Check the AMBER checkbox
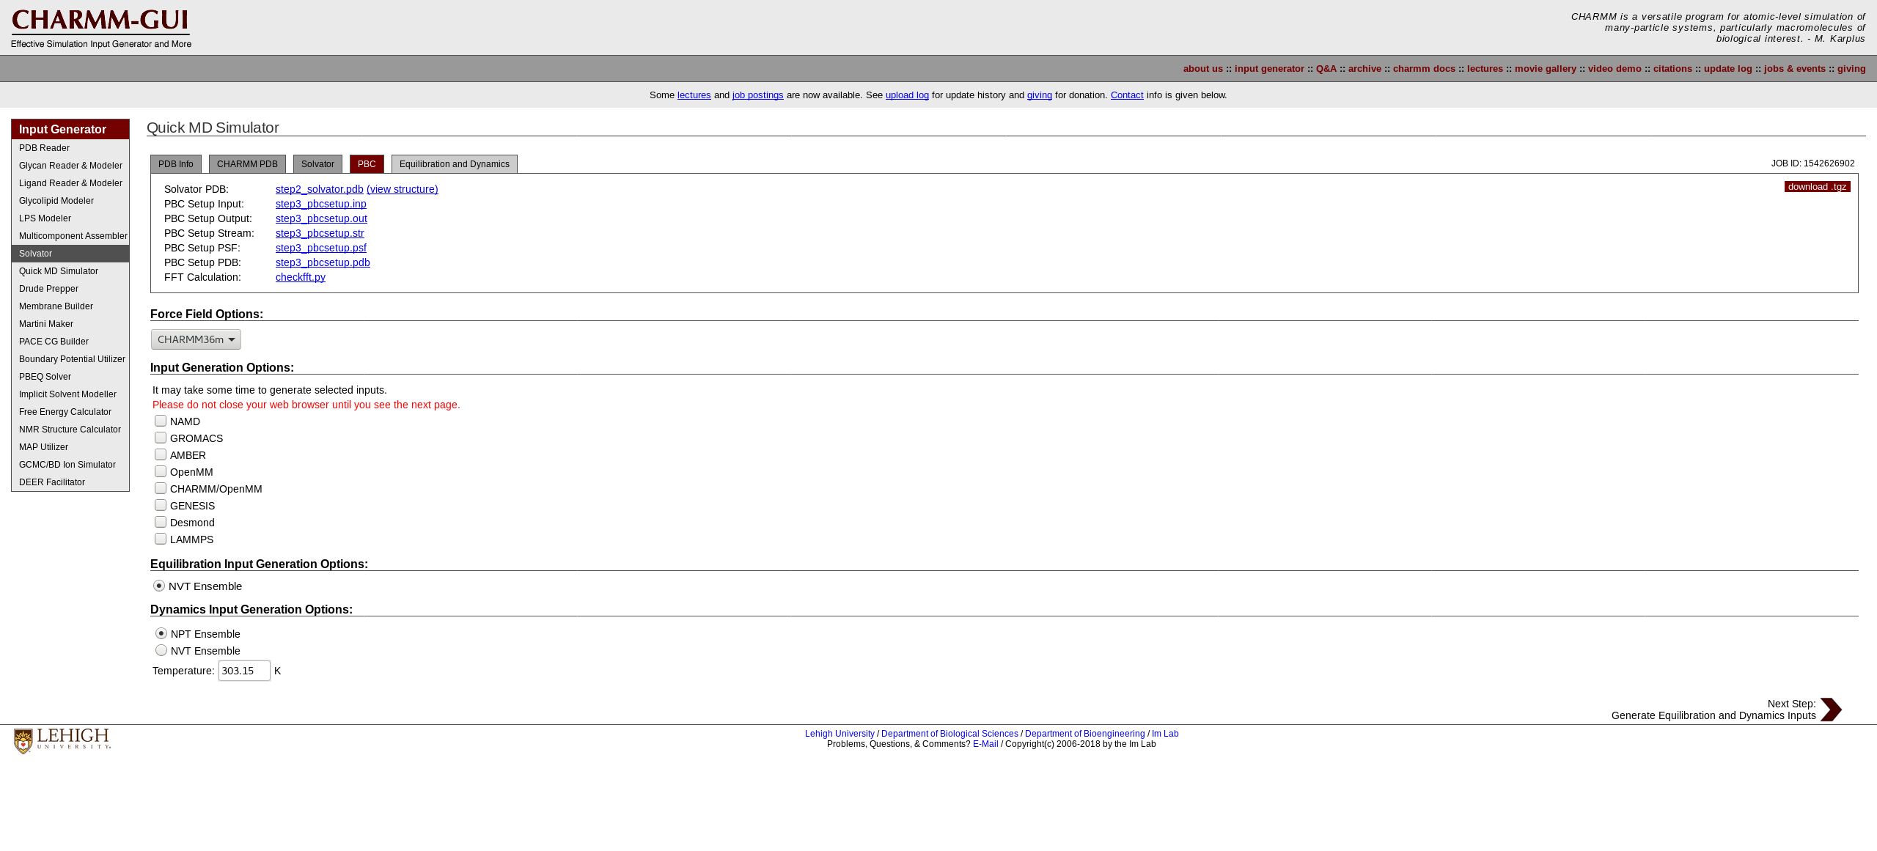 [x=161, y=454]
